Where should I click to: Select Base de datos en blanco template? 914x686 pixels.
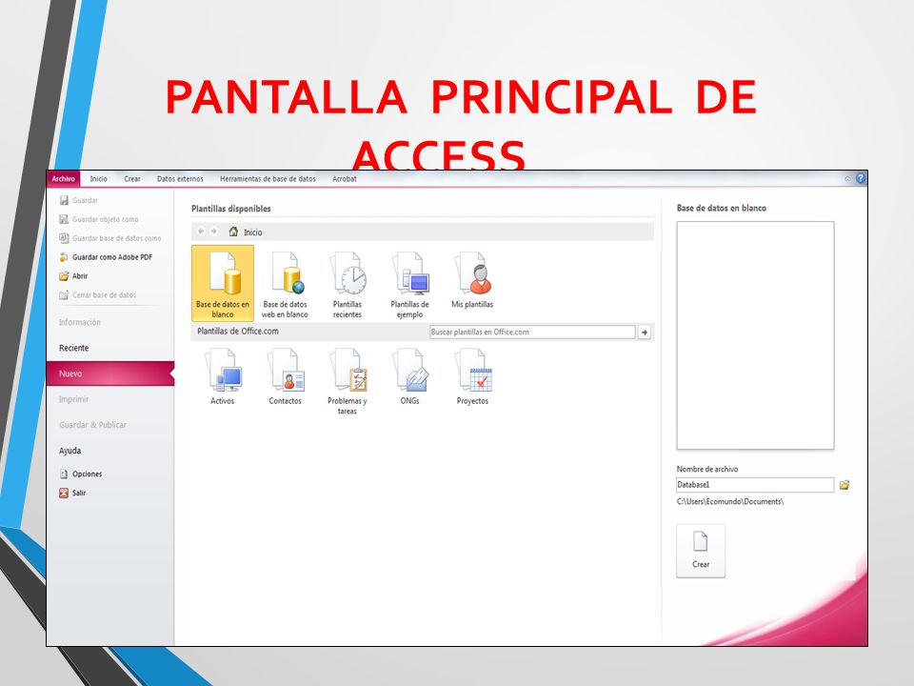click(x=223, y=284)
